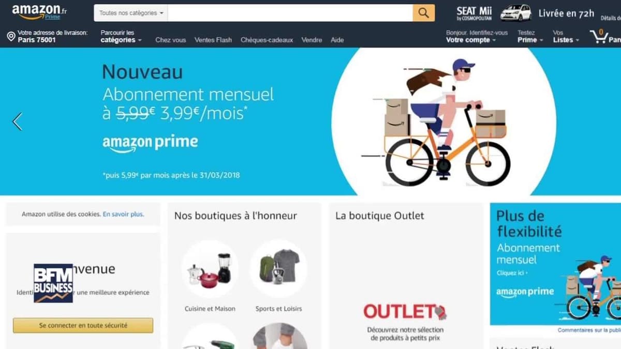The height and width of the screenshot is (349, 621).
Task: Expand Parcourir les catégories menu
Action: click(x=121, y=36)
